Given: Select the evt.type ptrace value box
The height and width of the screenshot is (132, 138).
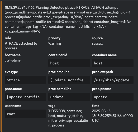Looking at the screenshot, I should coord(25,80).
